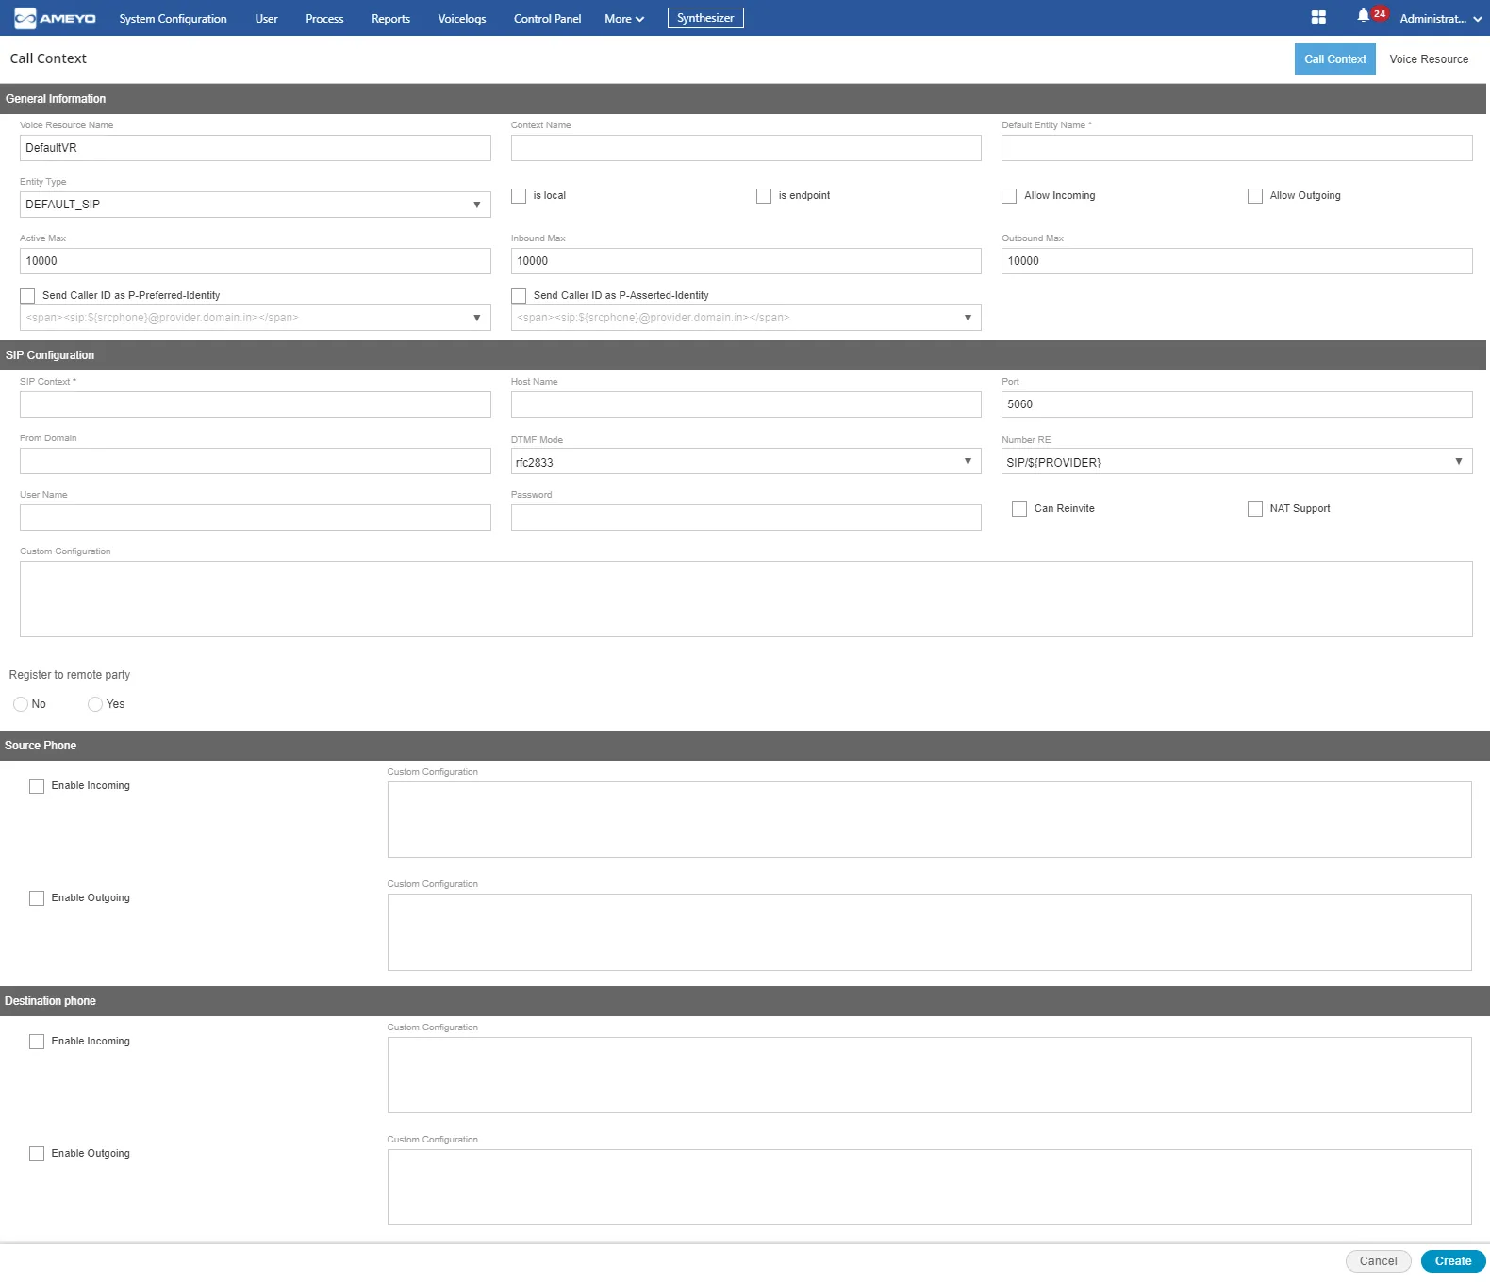
Task: Open the System Configuration menu
Action: click(x=173, y=19)
